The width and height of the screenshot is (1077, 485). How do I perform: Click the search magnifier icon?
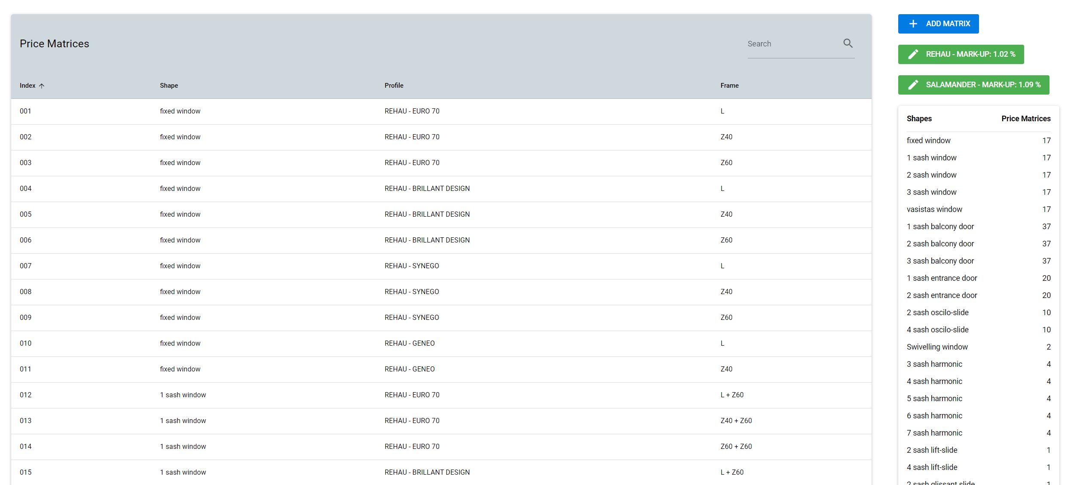click(848, 43)
